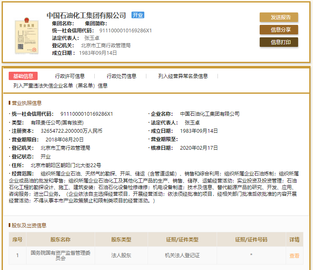This screenshot has height=270, width=313.
Task: Click the 序号 column header
Action: coord(17,240)
